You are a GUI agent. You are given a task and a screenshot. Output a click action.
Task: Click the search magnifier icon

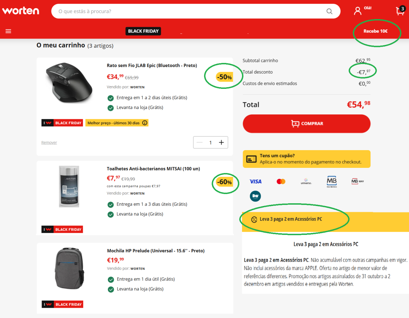pyautogui.click(x=329, y=11)
